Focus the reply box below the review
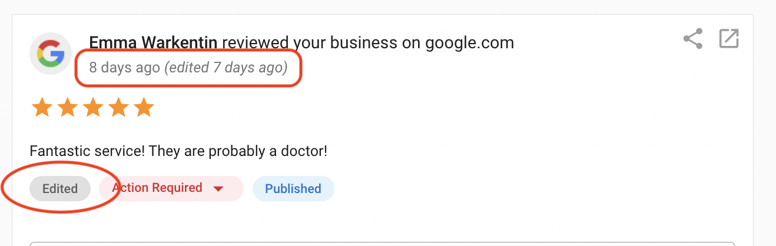 tap(382, 244)
